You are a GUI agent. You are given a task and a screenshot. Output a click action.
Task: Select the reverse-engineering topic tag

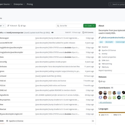pos(120,42)
